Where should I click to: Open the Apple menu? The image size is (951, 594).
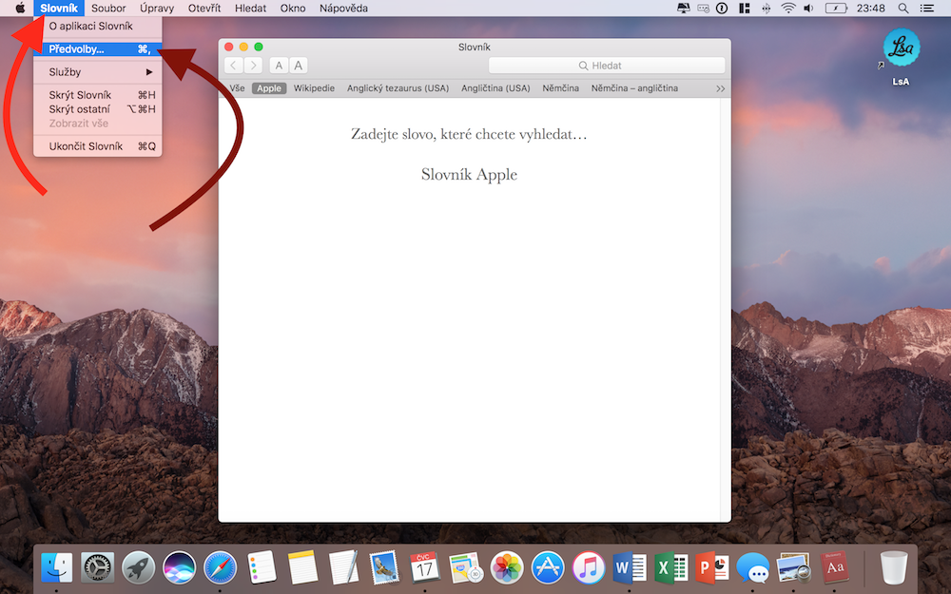pyautogui.click(x=20, y=8)
